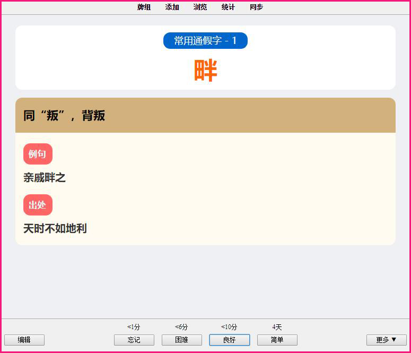Click the source text 天时不如地利
Viewport: 411px width, 353px height.
[x=55, y=228]
